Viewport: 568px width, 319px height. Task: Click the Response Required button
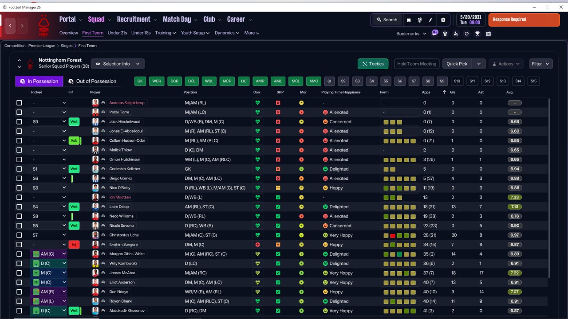(x=524, y=20)
